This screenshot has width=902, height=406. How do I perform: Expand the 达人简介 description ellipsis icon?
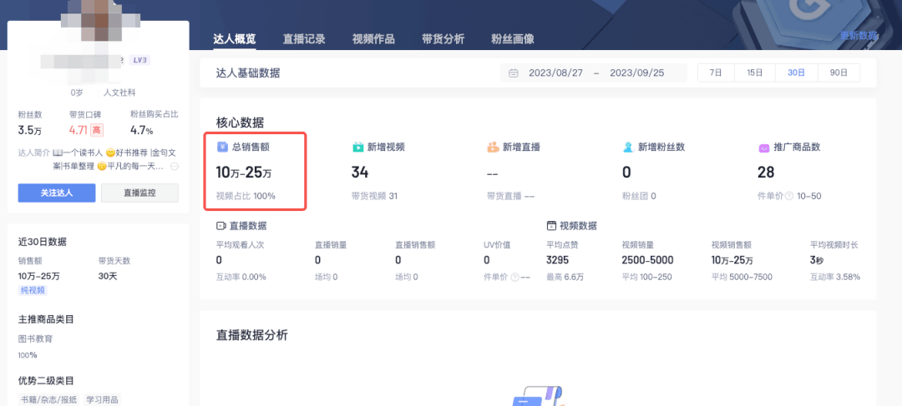[175, 167]
